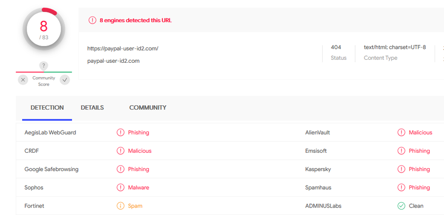Click the community score upvote checkmark icon
Image resolution: width=444 pixels, height=215 pixels.
pyautogui.click(x=65, y=80)
